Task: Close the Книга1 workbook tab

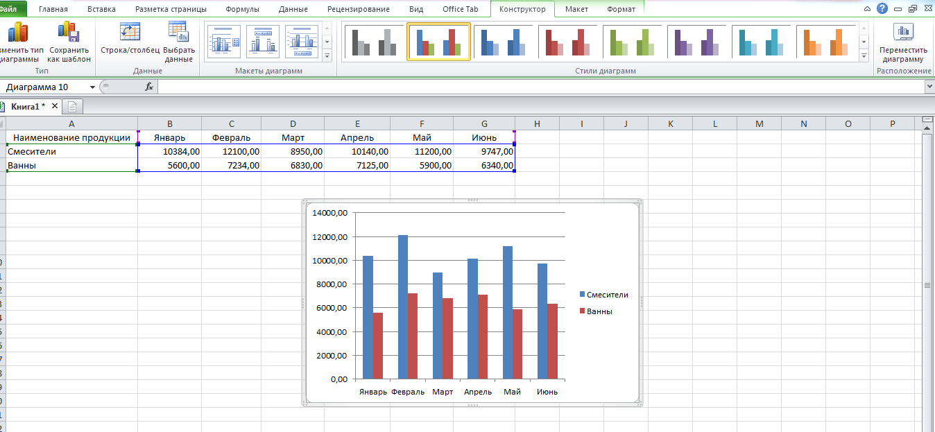Action: tap(55, 106)
